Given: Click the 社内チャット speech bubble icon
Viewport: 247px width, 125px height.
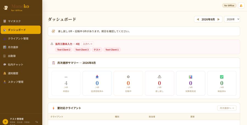Looking at the screenshot, I should click(x=5, y=64).
